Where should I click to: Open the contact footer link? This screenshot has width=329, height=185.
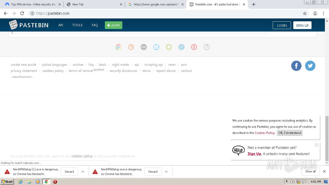(x=186, y=71)
